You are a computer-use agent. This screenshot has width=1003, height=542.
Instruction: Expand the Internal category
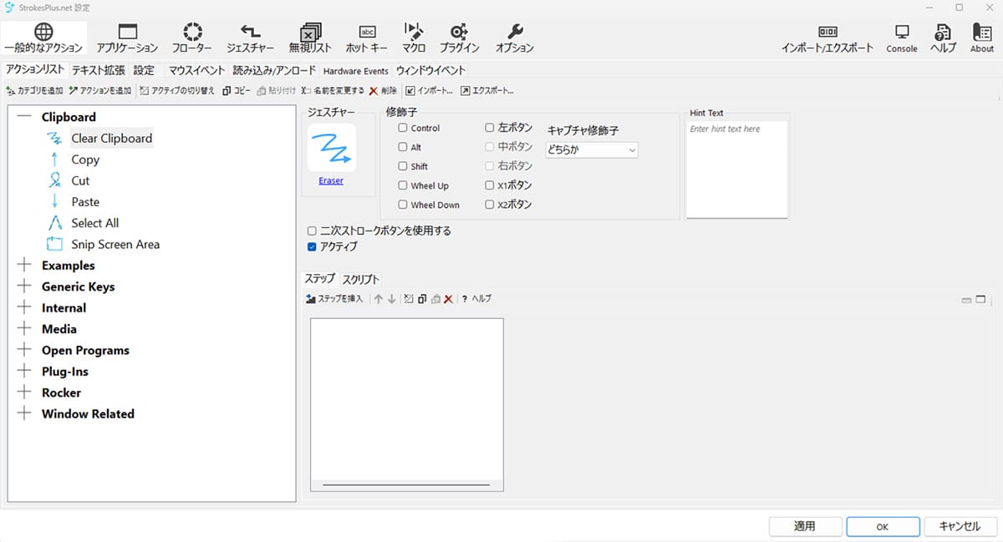[23, 308]
